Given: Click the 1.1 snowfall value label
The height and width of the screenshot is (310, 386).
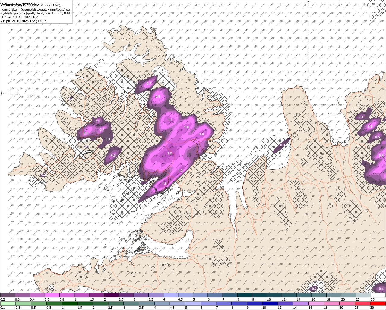Looking at the screenshot, I should click(170, 119).
